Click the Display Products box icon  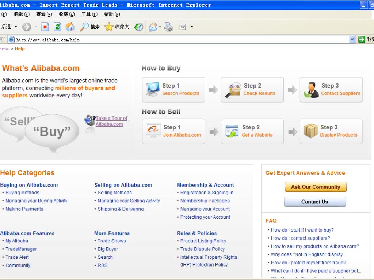[x=310, y=131]
